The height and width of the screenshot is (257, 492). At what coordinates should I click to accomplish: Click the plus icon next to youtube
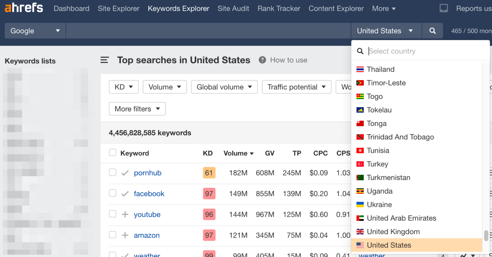tap(125, 214)
